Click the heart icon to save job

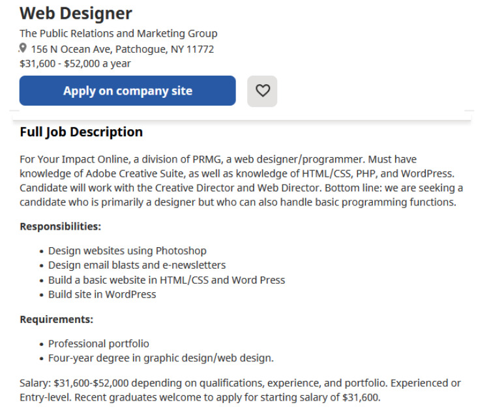pos(262,91)
